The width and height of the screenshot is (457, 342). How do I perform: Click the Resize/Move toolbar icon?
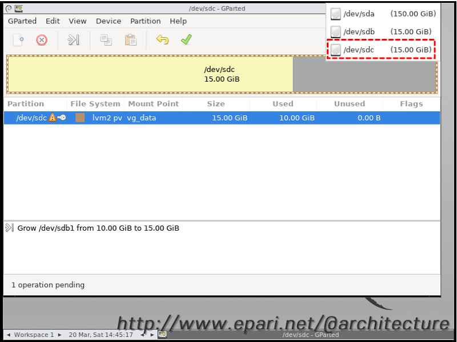[74, 40]
